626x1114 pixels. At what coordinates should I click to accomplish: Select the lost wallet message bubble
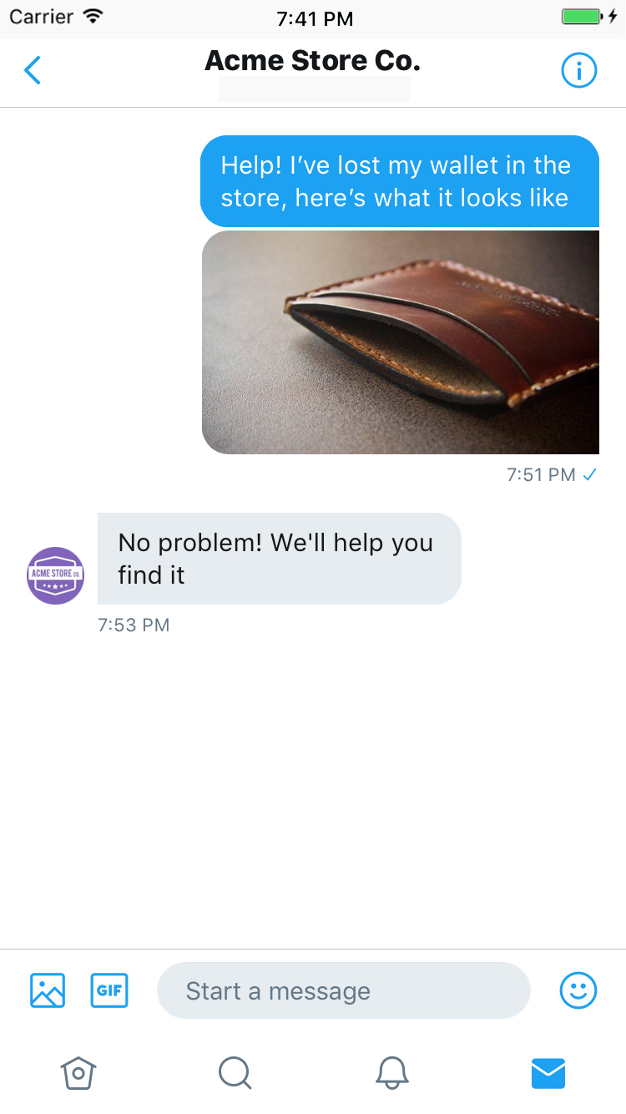pos(400,181)
